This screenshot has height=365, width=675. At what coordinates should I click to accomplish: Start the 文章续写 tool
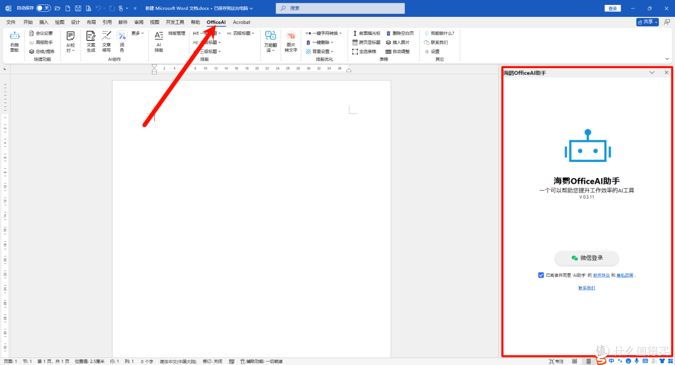tap(106, 41)
